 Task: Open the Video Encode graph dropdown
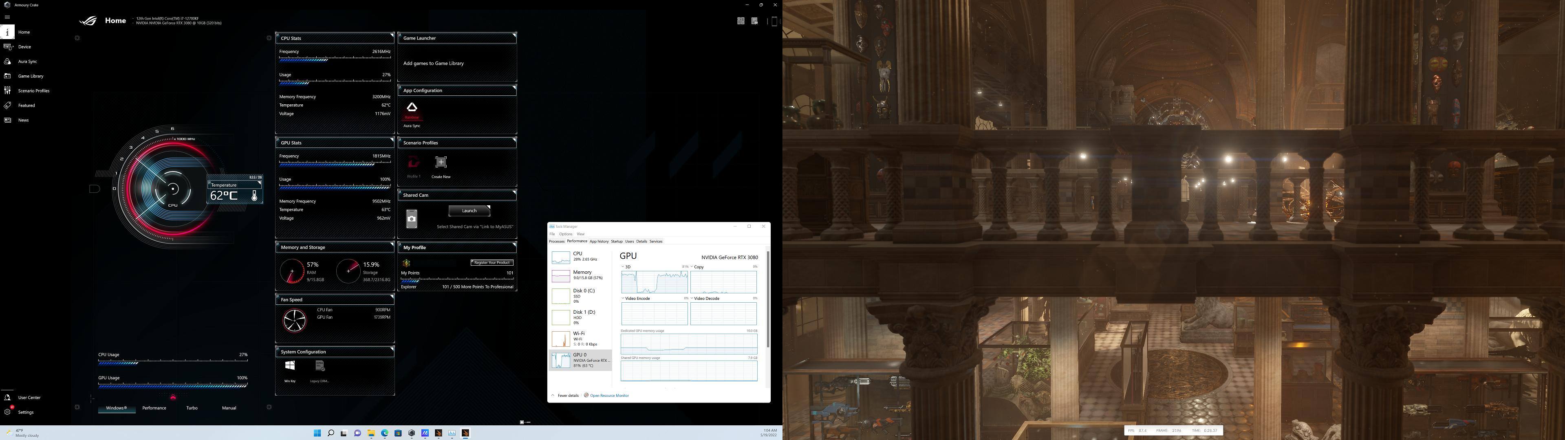(623, 298)
